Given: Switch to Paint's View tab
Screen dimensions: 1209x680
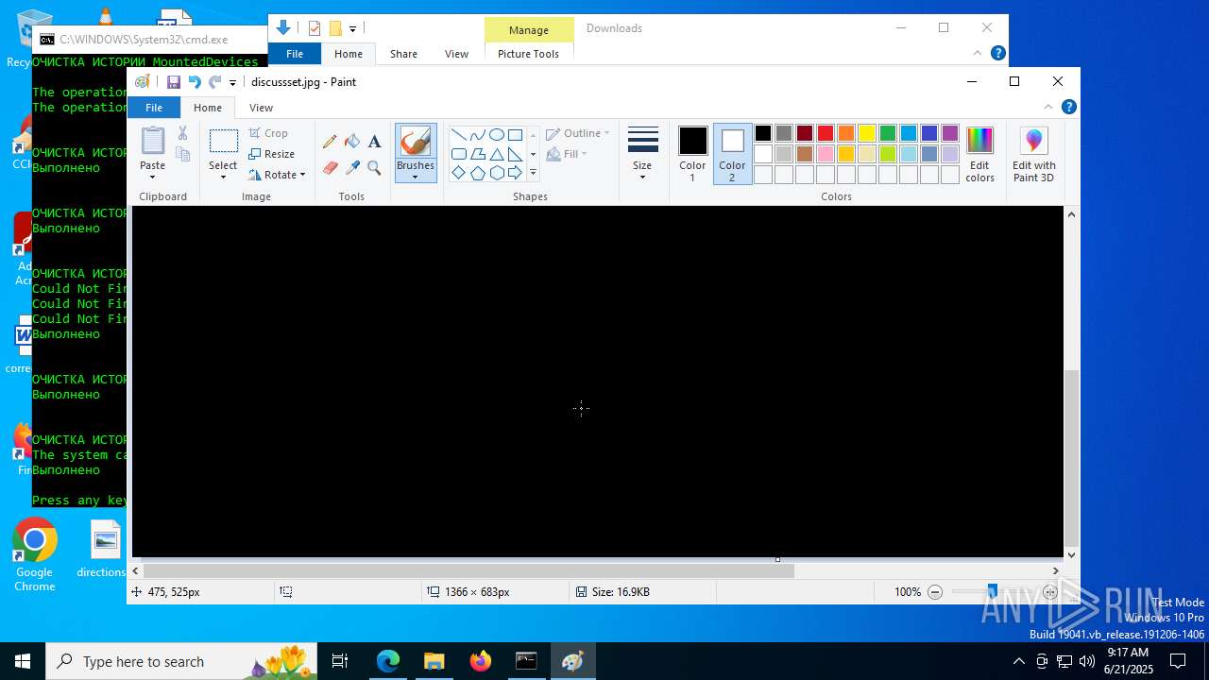Looking at the screenshot, I should (261, 108).
